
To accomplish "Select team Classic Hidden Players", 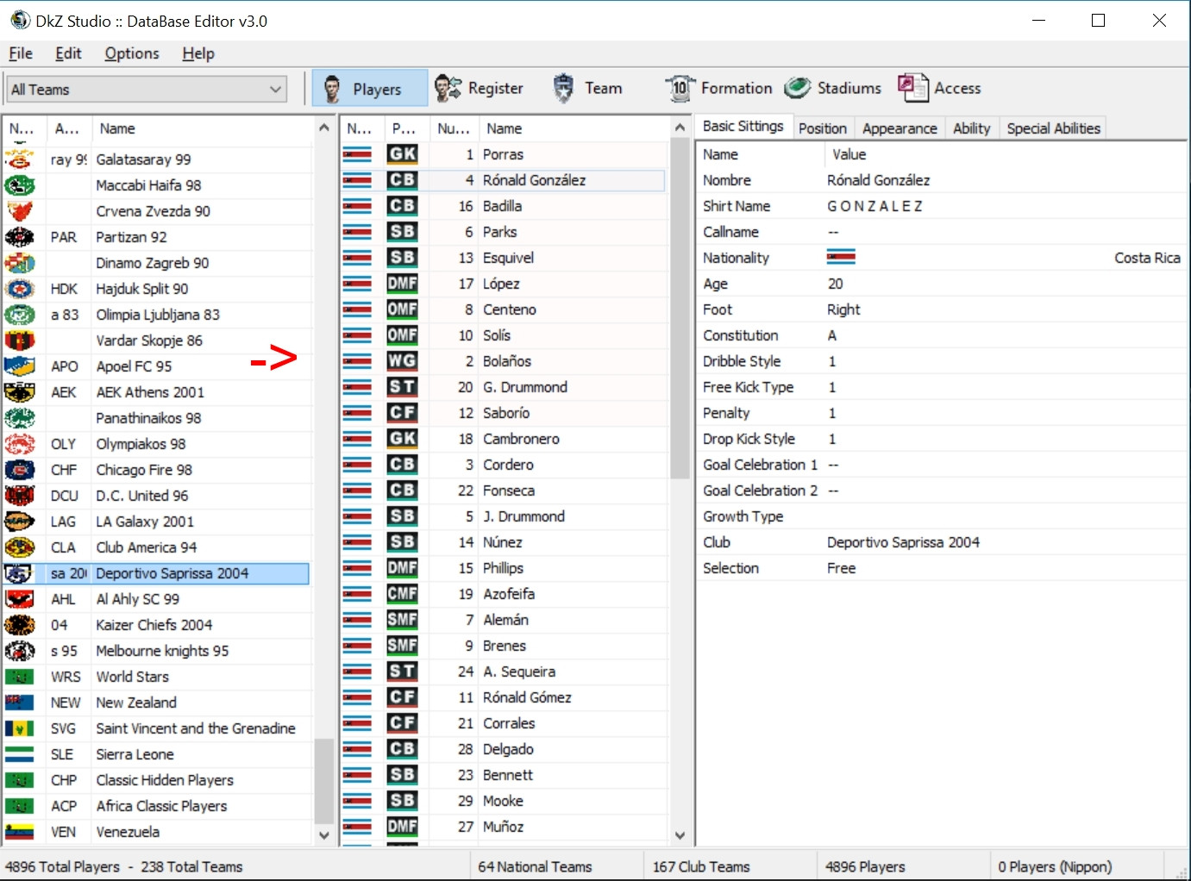I will point(156,780).
